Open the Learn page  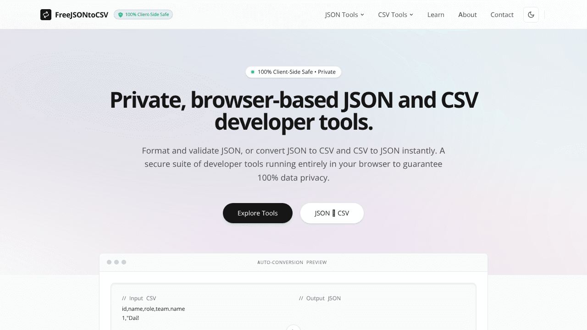point(436,15)
